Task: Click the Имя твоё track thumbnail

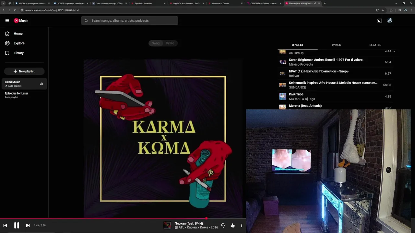Action: pyautogui.click(x=283, y=96)
